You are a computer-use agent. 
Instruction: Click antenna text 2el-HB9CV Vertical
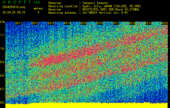pos(97,13)
